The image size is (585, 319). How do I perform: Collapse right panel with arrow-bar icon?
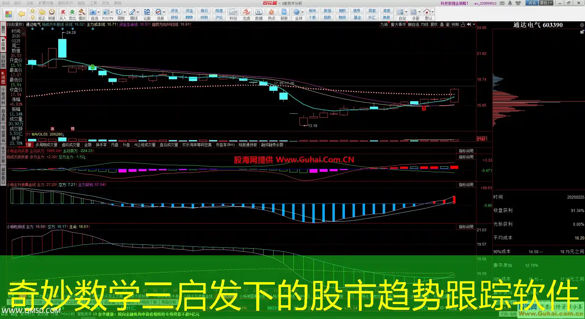pos(469,24)
